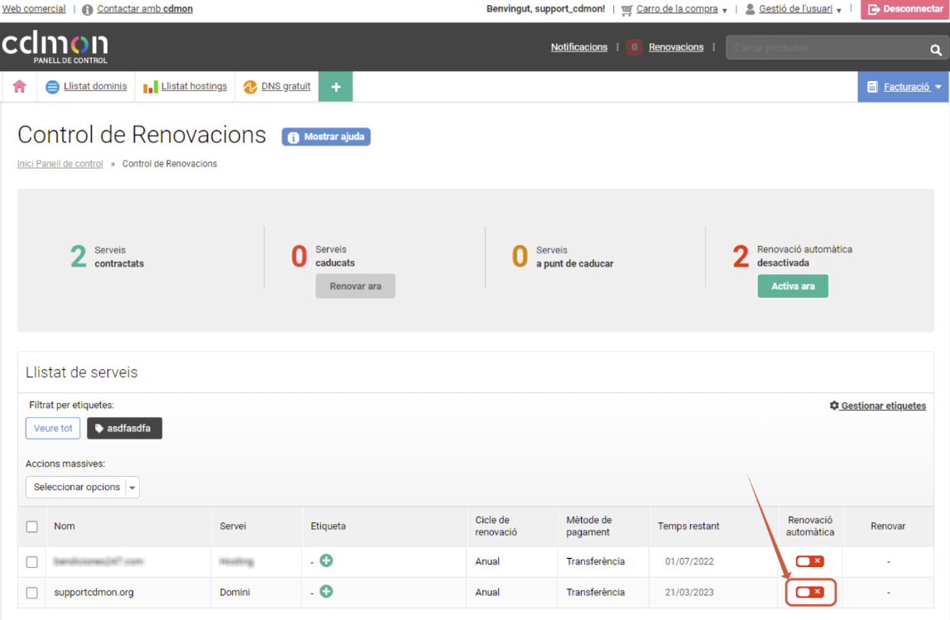Click the Activa ara button
This screenshot has width=950, height=620.
(793, 286)
